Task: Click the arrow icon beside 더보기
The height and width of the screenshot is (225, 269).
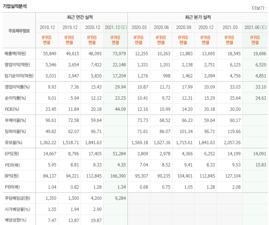Action: (x=265, y=8)
